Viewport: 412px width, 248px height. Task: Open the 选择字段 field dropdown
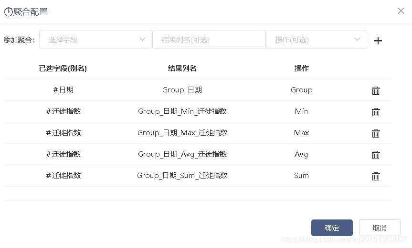pyautogui.click(x=95, y=40)
